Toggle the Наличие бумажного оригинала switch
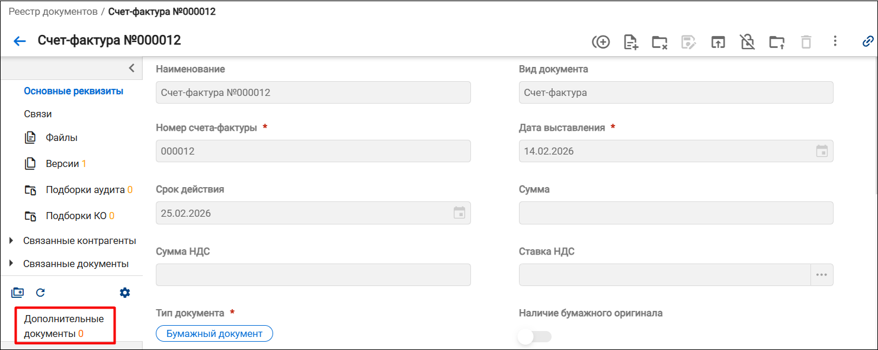878x350 pixels. tap(534, 336)
